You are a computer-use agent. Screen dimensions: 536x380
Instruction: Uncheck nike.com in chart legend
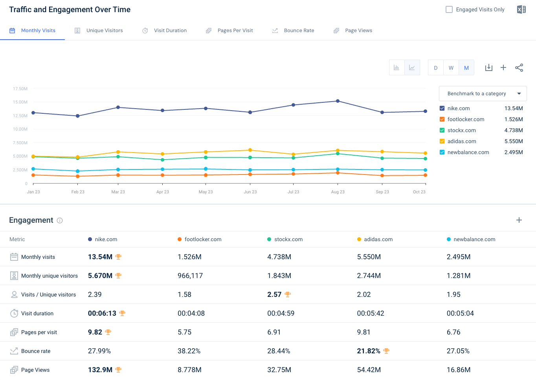click(x=442, y=108)
